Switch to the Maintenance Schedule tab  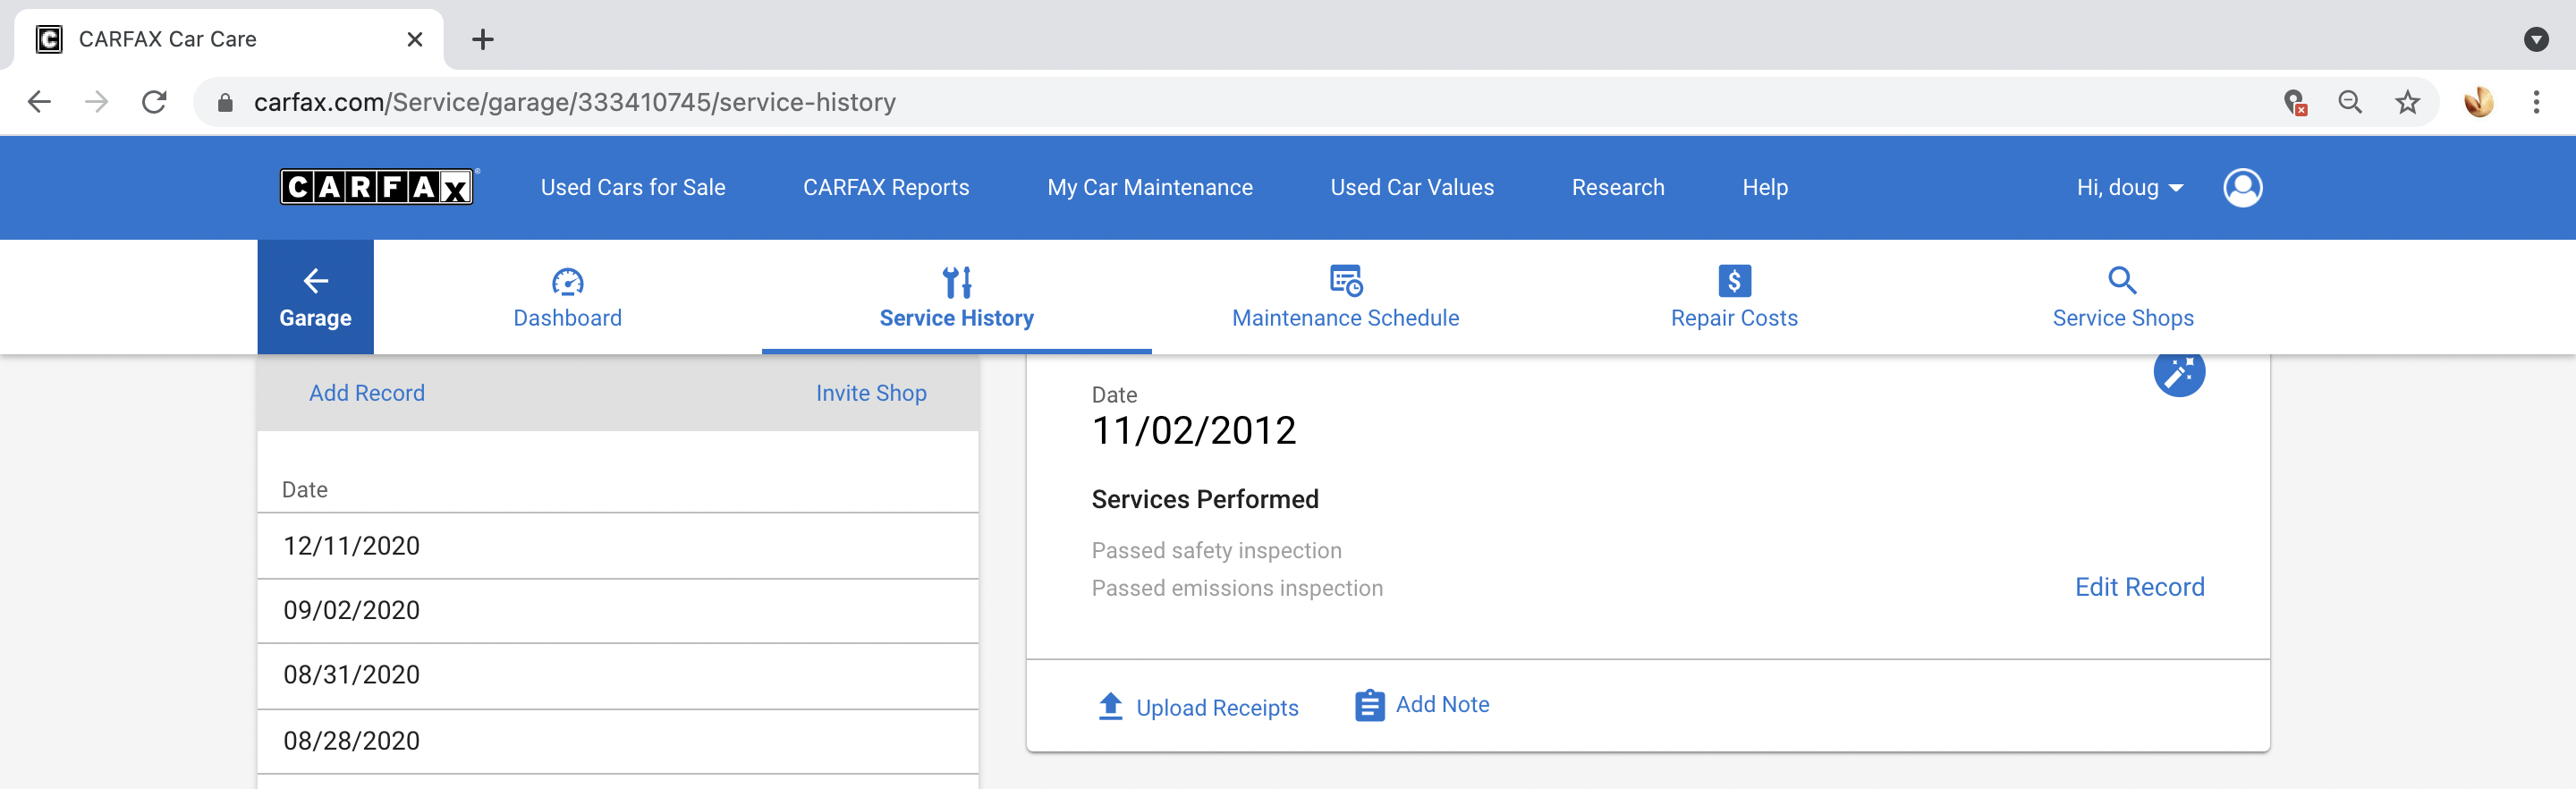[x=1345, y=297]
